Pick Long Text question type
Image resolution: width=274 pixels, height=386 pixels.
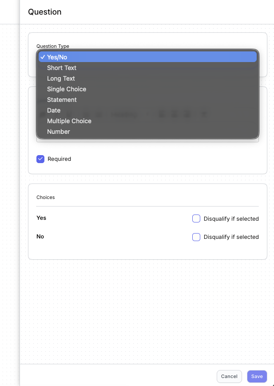click(x=61, y=78)
